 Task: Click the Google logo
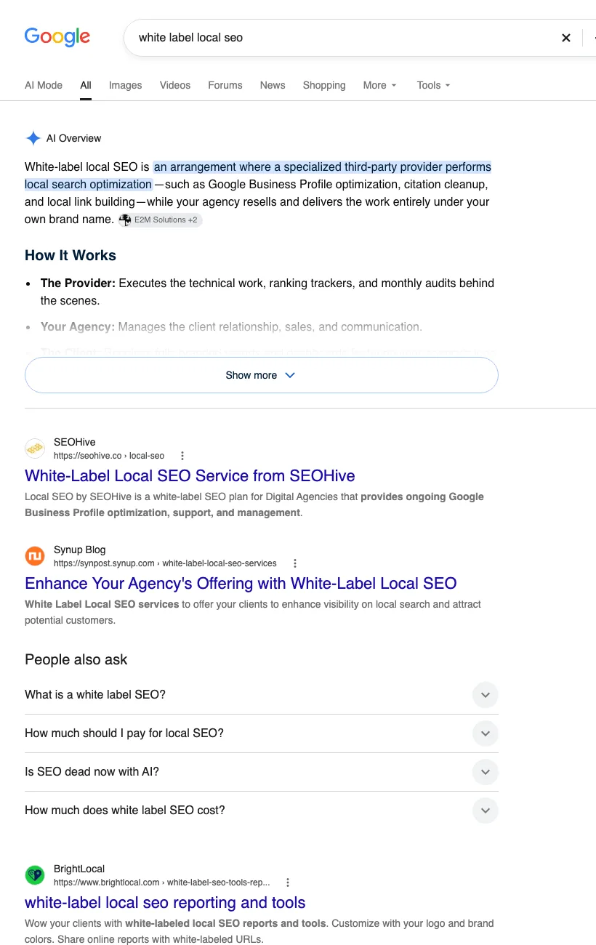pos(57,36)
